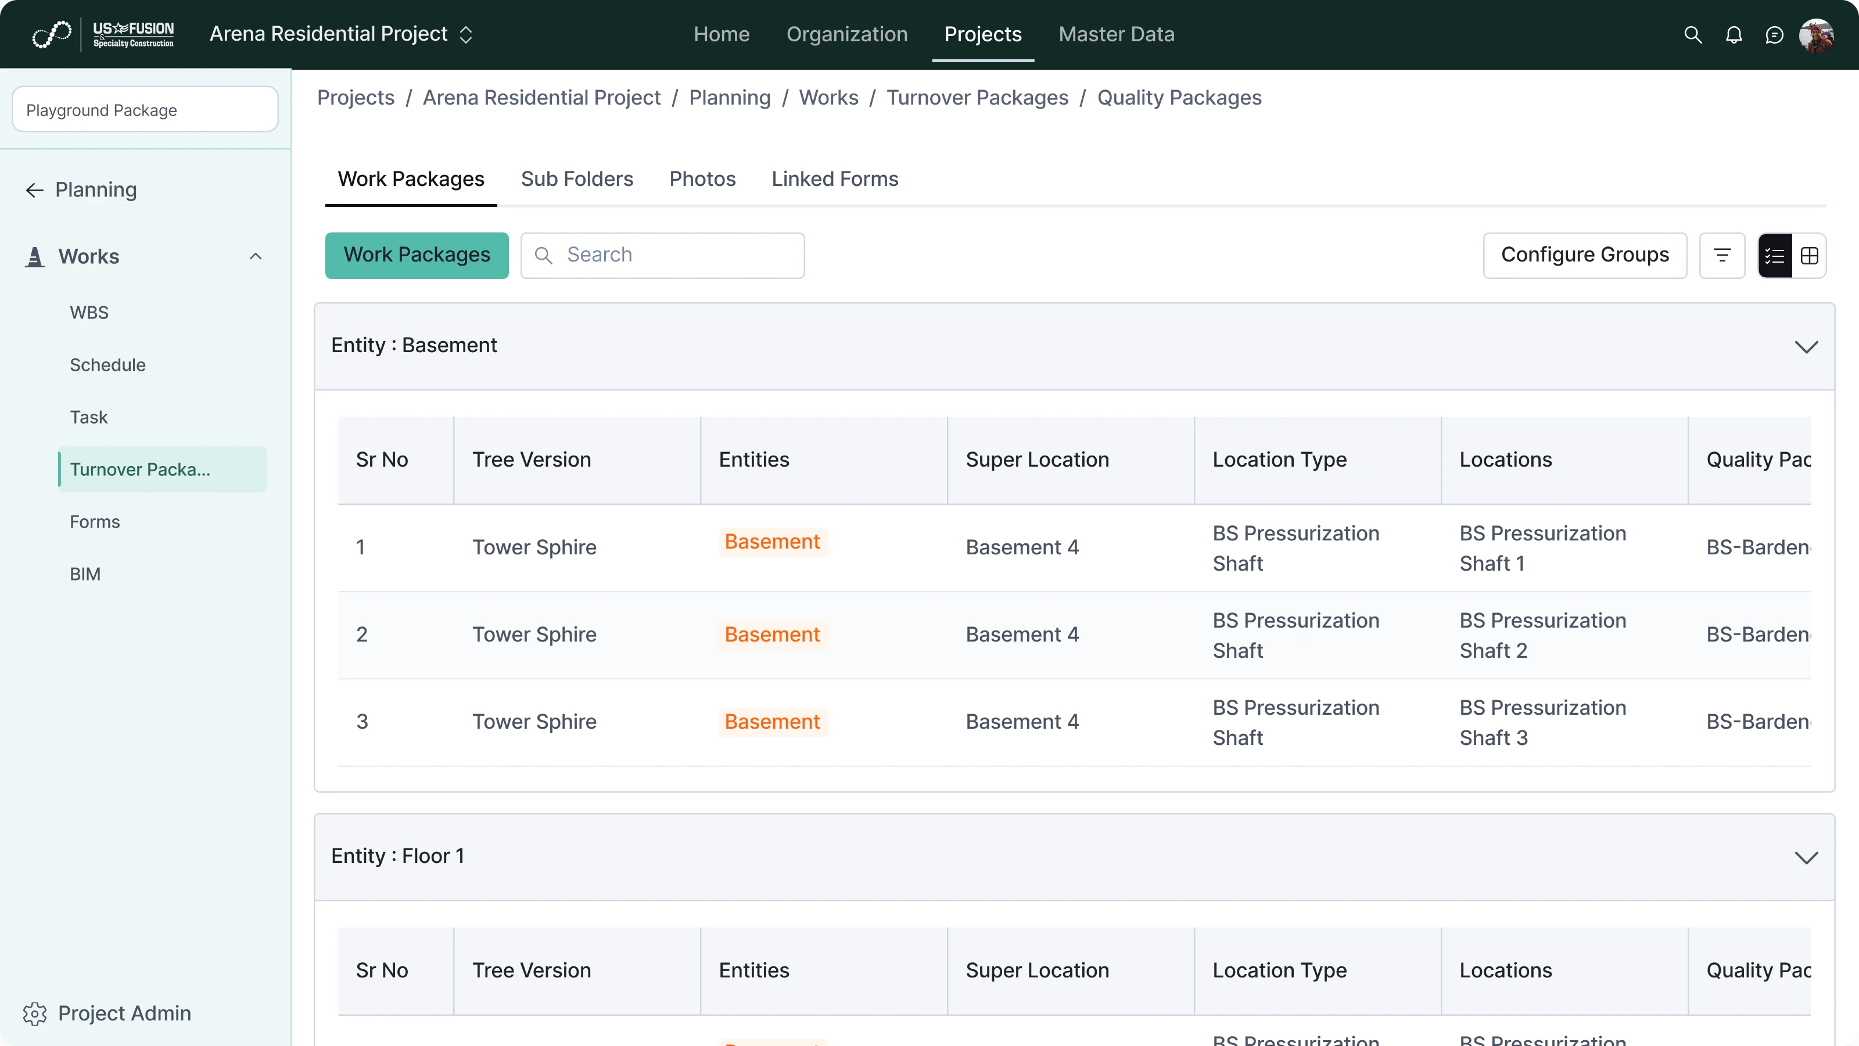Viewport: 1859px width, 1046px height.
Task: Collapse the Works sidebar section
Action: click(x=256, y=256)
